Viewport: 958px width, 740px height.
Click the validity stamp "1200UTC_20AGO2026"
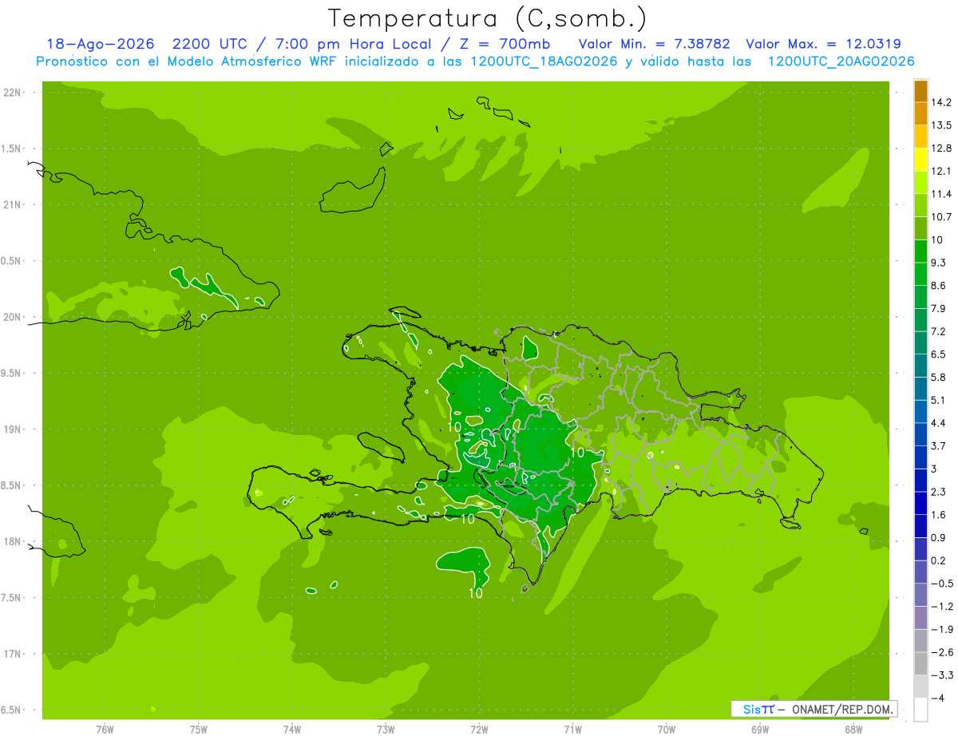point(841,61)
